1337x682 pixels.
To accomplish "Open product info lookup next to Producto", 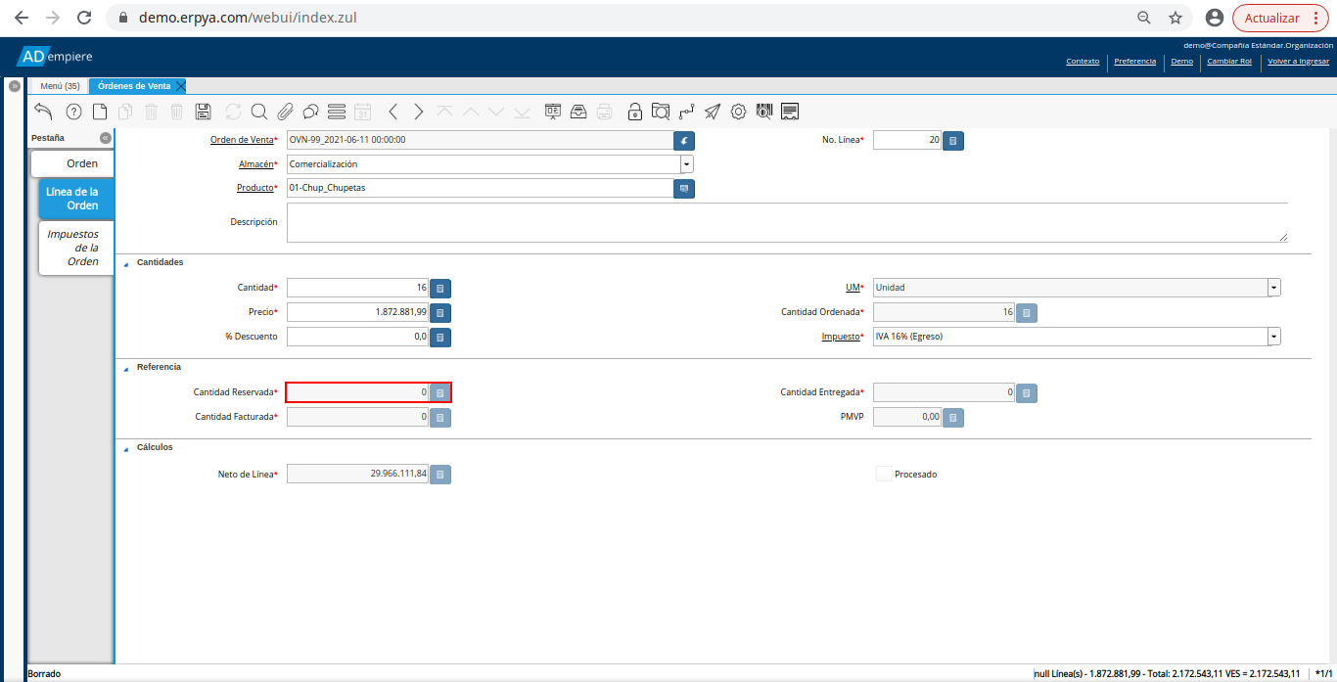I will [684, 188].
